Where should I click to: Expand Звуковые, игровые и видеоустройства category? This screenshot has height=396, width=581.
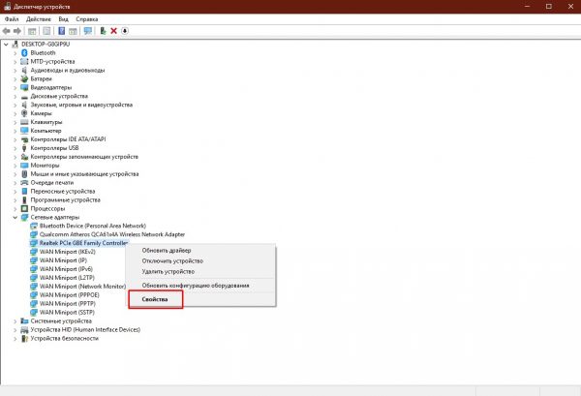point(15,105)
